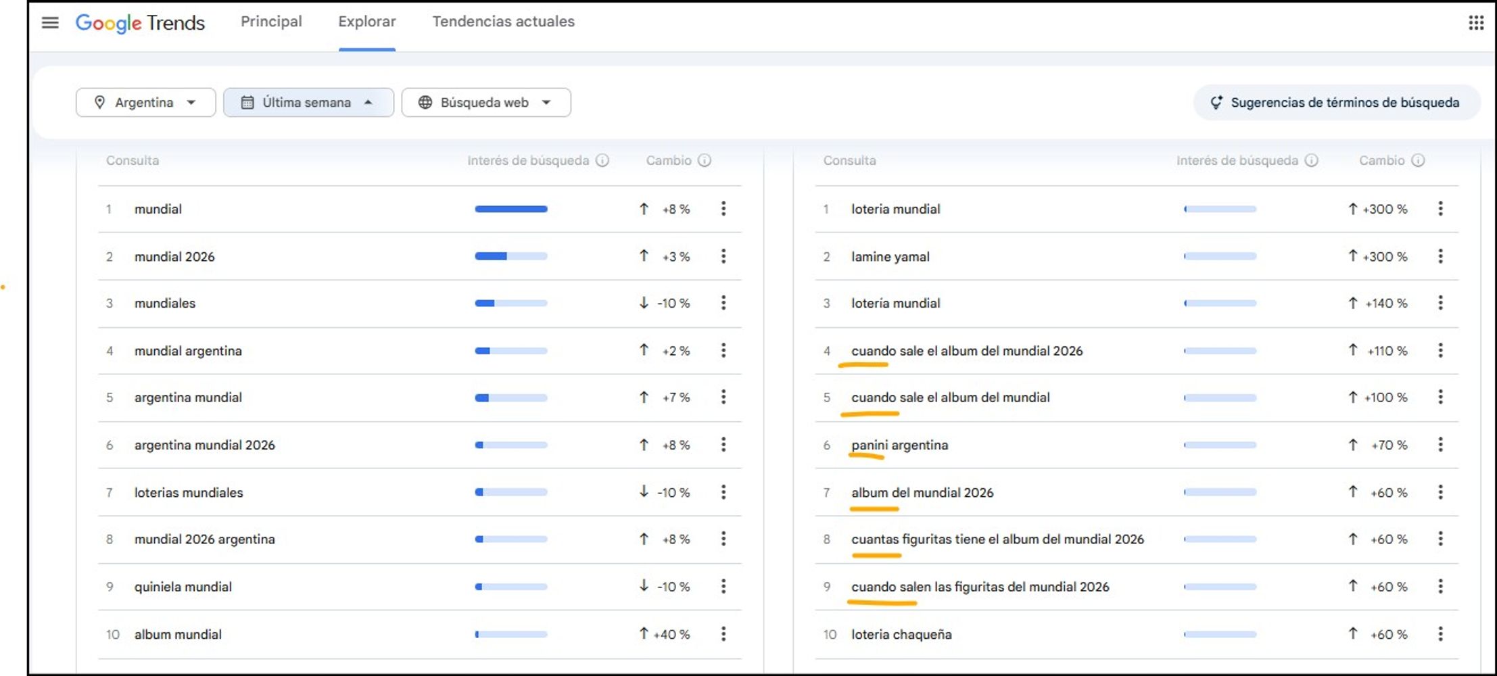Open more options for 'album del mundial 2026'

[1440, 492]
